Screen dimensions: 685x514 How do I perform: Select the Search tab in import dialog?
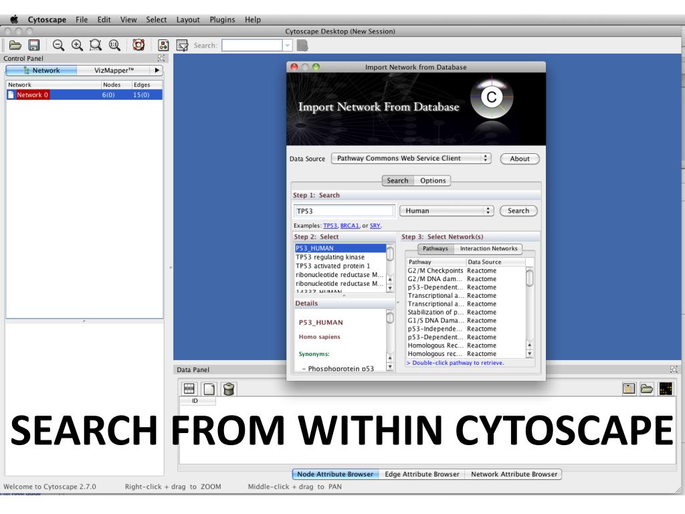pyautogui.click(x=397, y=181)
